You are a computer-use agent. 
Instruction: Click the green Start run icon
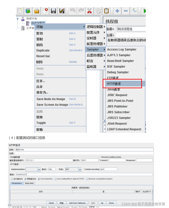(x=144, y=11)
